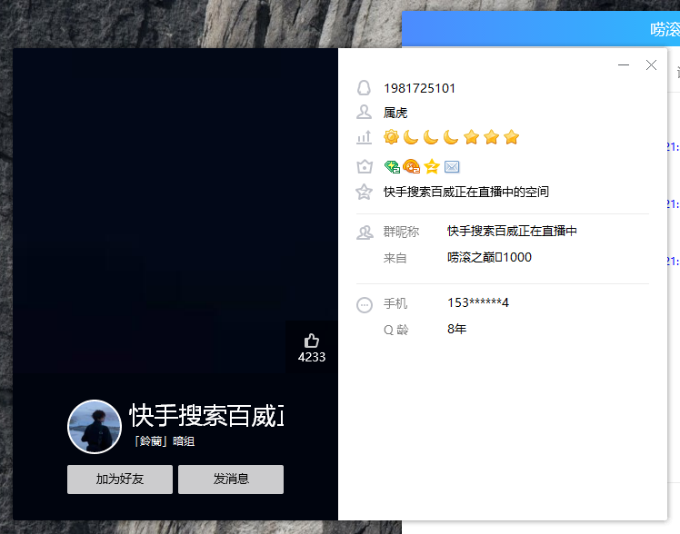Click the yellow Qzone star badge
Image resolution: width=680 pixels, height=534 pixels.
pos(432,166)
